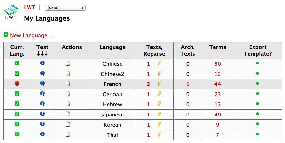Open Japanese texts count link
Screen dimensions: 285x143
[x=148, y=115]
